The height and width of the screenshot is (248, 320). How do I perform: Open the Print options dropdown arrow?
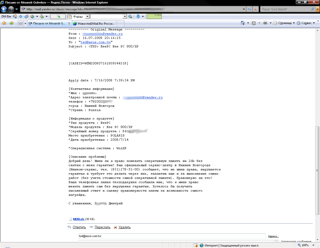click(x=270, y=23)
